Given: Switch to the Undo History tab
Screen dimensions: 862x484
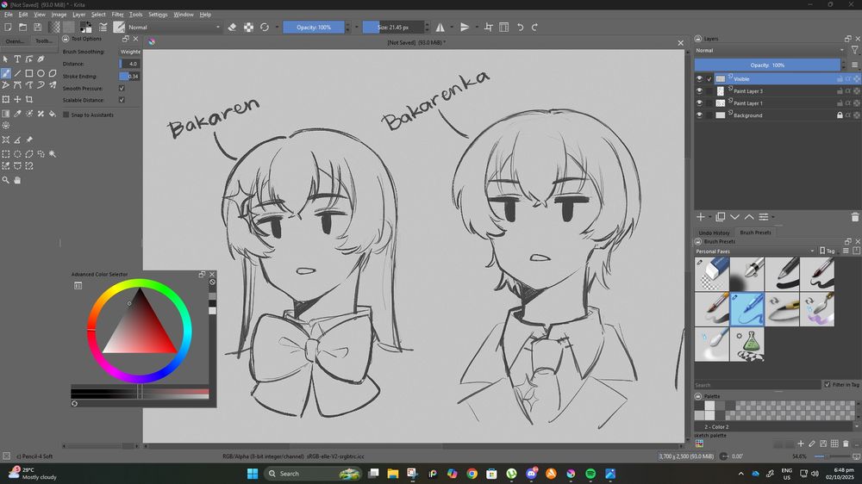Looking at the screenshot, I should (714, 233).
